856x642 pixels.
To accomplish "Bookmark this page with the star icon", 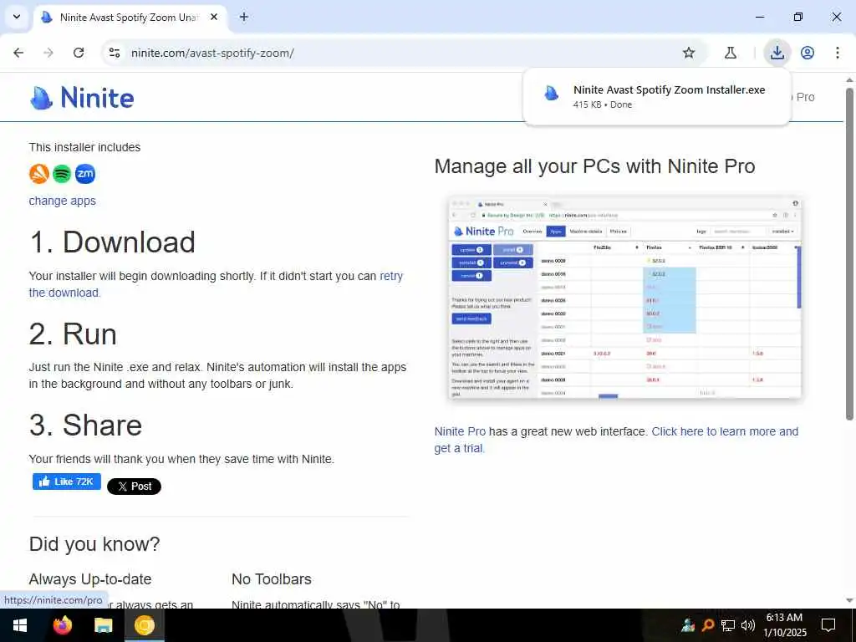I will tap(689, 53).
